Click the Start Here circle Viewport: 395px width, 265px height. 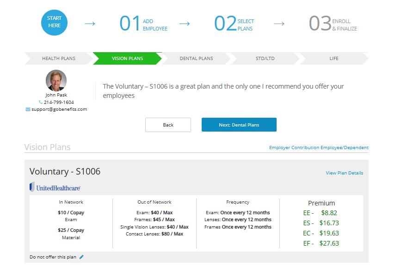(x=54, y=23)
